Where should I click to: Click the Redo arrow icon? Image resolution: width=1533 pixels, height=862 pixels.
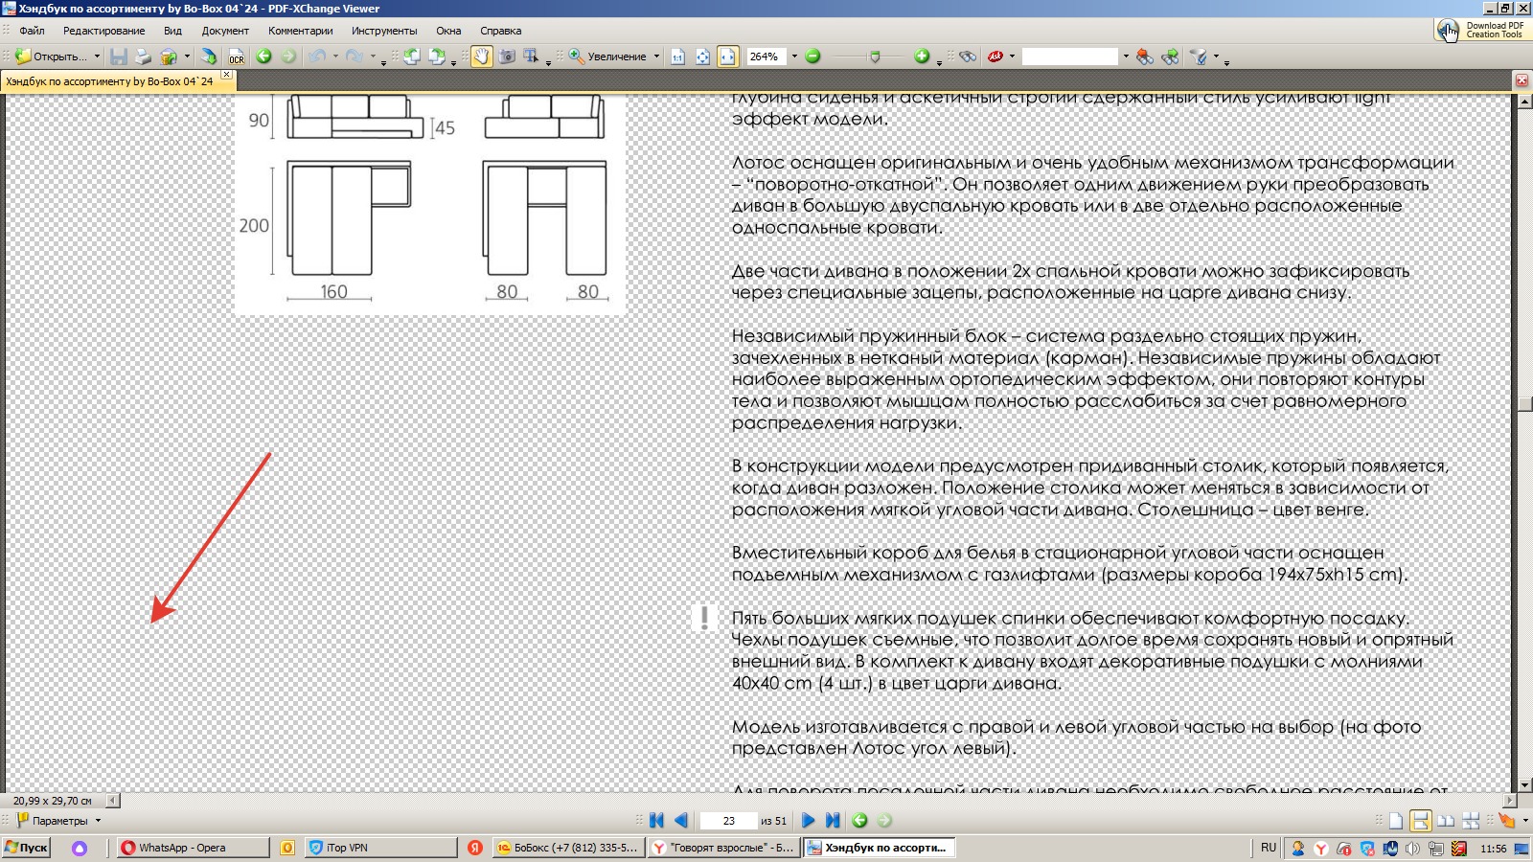click(x=355, y=57)
